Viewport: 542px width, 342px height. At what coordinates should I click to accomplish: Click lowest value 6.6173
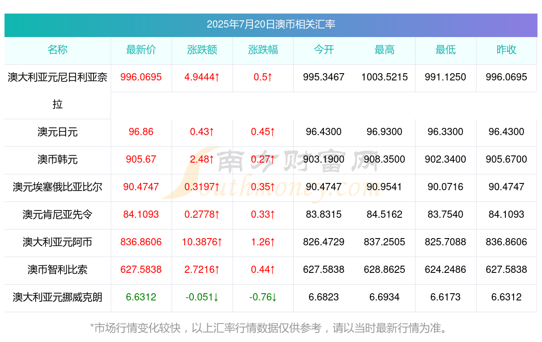(x=446, y=297)
